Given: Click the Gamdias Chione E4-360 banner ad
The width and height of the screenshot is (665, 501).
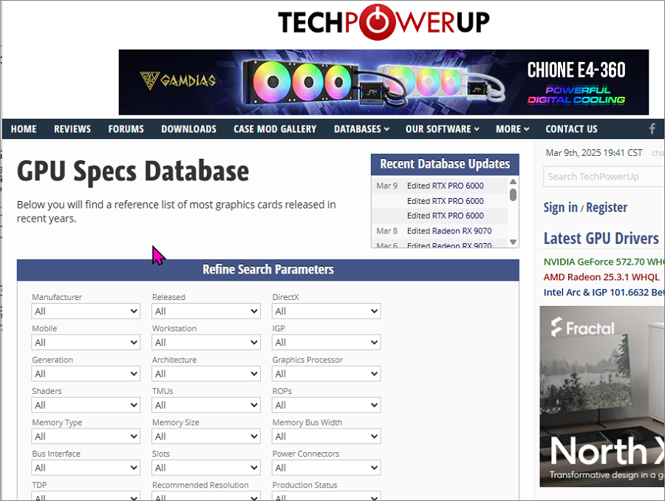Looking at the screenshot, I should pyautogui.click(x=383, y=82).
